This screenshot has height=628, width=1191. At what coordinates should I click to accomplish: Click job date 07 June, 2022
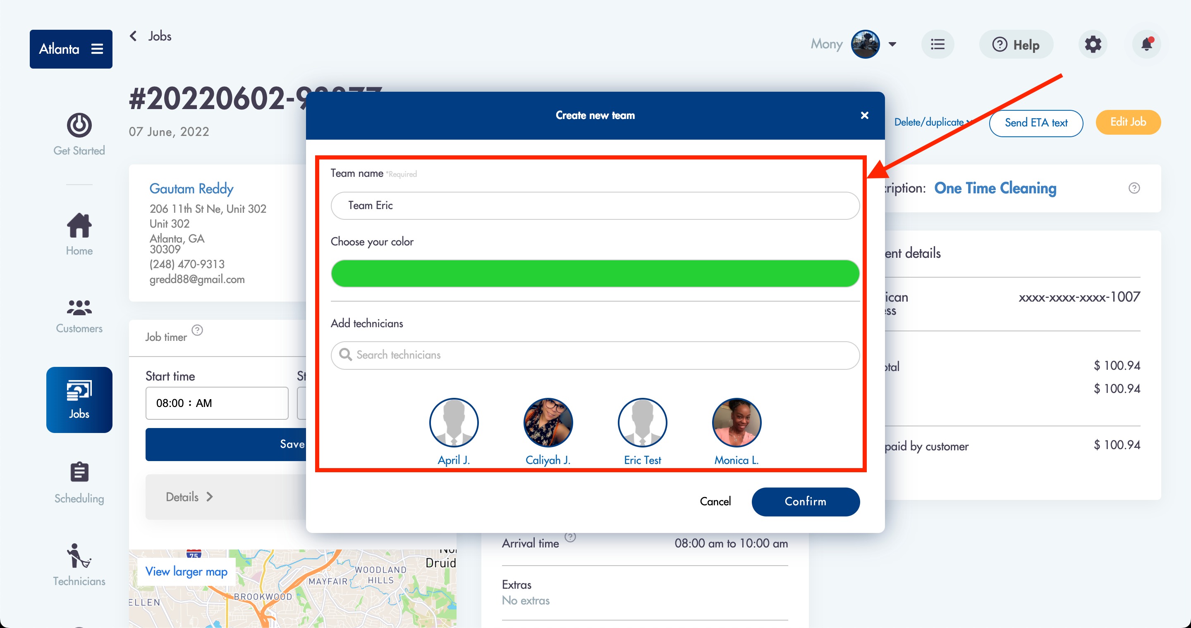(169, 132)
